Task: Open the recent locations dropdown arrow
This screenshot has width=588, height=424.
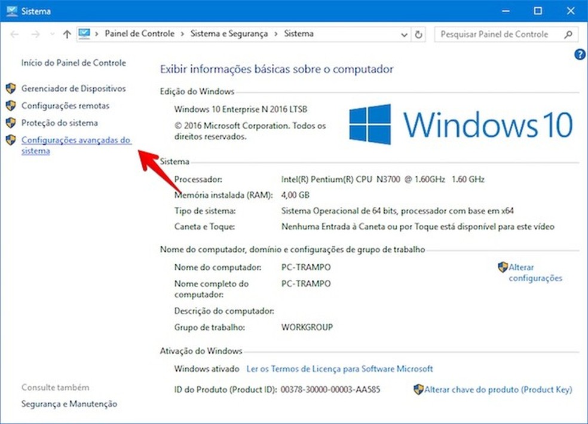Action: [52, 35]
